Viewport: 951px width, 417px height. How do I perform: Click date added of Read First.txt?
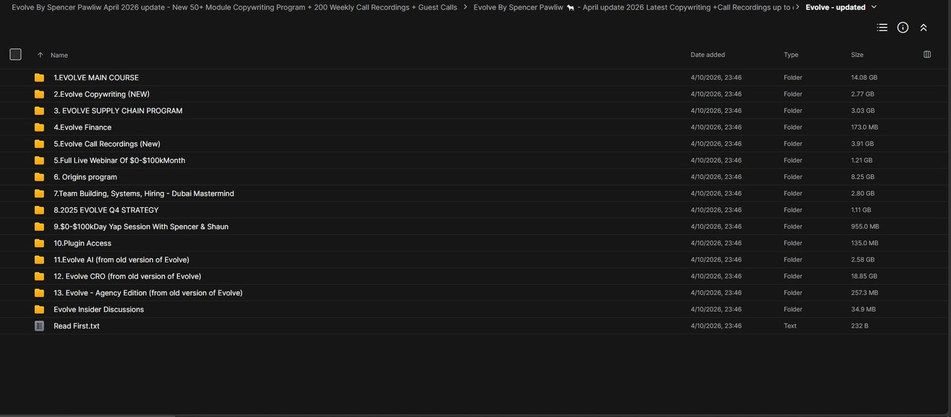click(x=716, y=326)
